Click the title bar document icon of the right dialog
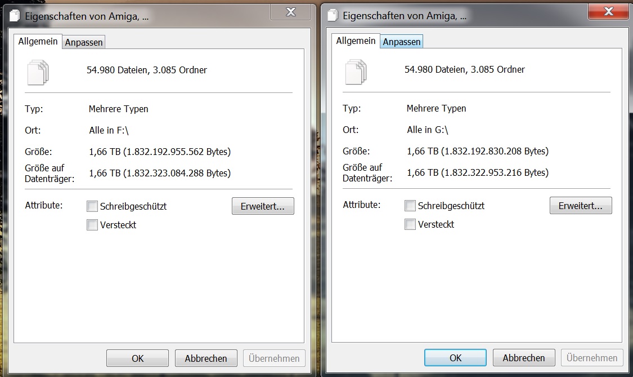Viewport: 633px width, 377px height. [332, 15]
